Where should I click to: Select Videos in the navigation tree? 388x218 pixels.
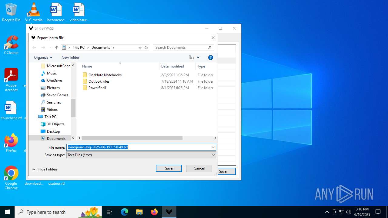point(49,110)
